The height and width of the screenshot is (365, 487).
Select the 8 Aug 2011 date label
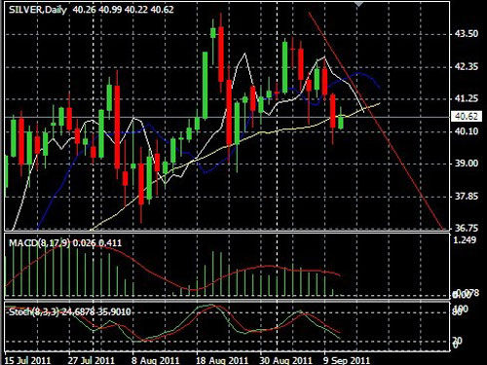click(x=156, y=360)
